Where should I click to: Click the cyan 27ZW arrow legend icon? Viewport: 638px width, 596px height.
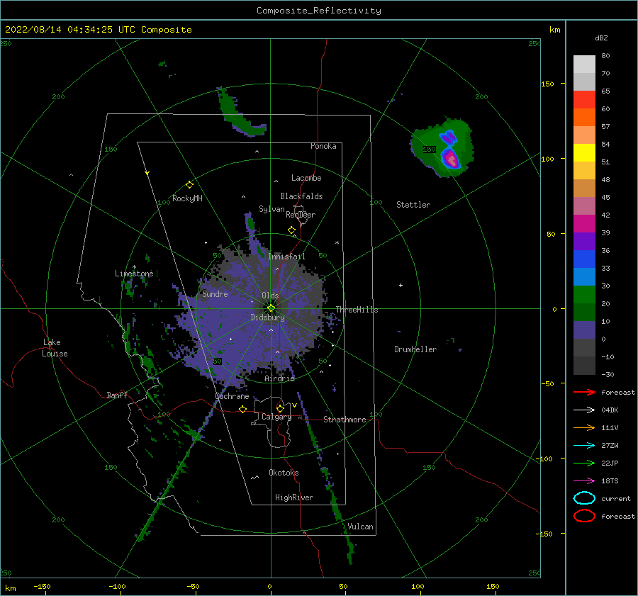[x=584, y=446]
